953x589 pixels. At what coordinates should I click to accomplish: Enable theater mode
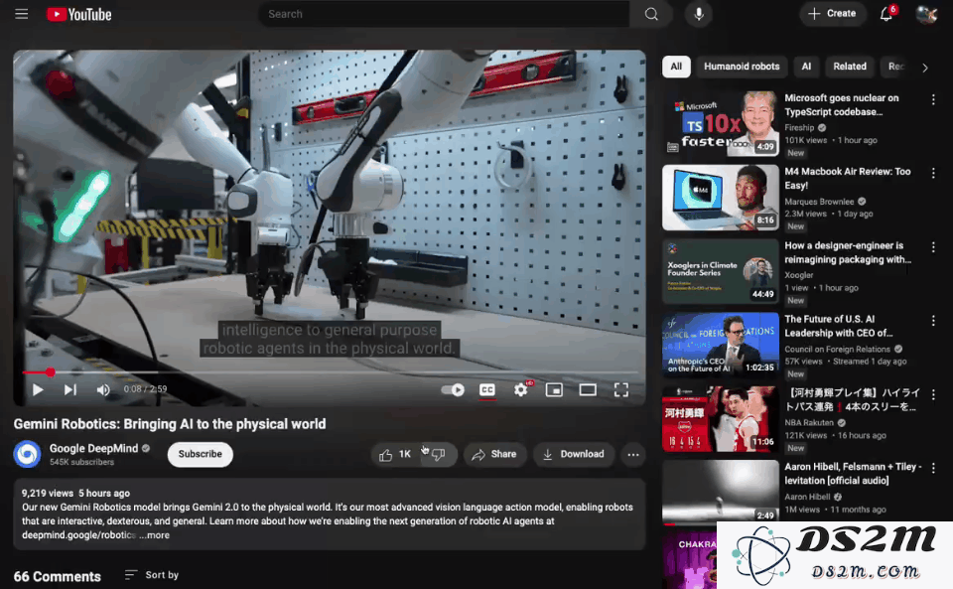[587, 389]
